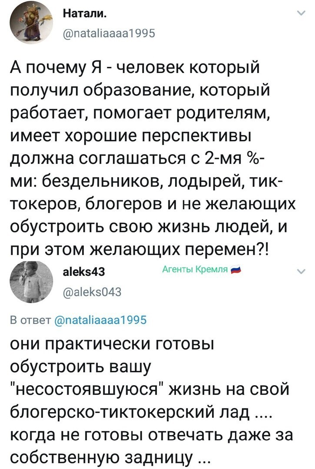Expand the options chevron on aleks43's reply
The image size is (315, 469).
click(x=301, y=271)
